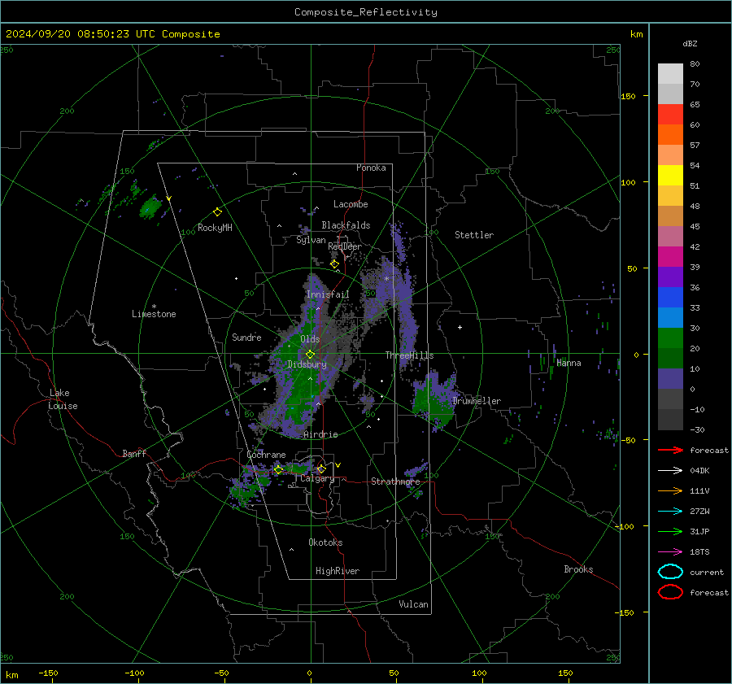Image resolution: width=732 pixels, height=684 pixels.
Task: Click the Composite_Reflectivity title text
Action: [365, 12]
